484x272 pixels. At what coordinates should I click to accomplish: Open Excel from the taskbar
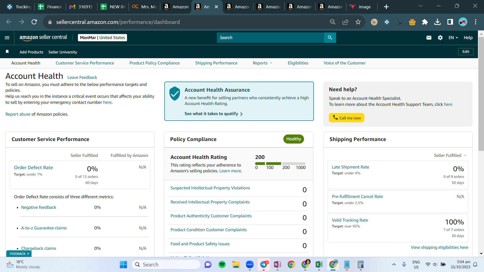tap(319, 264)
